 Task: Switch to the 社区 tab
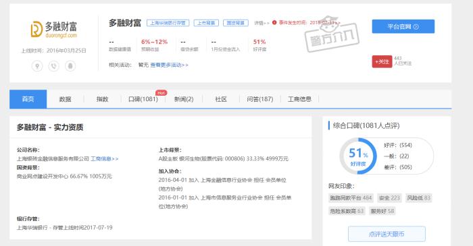[221, 99]
